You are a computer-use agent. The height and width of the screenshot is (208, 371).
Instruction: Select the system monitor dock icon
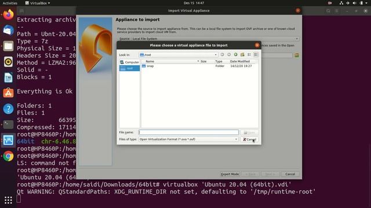8,140
